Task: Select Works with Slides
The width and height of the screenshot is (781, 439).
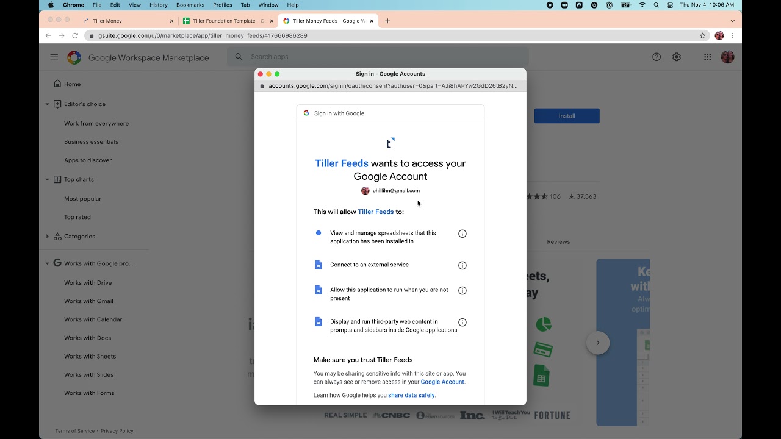Action: (x=88, y=375)
